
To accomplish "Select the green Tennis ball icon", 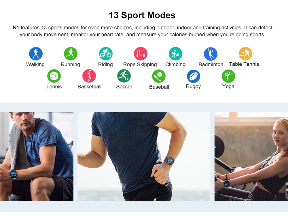I will [x=54, y=76].
